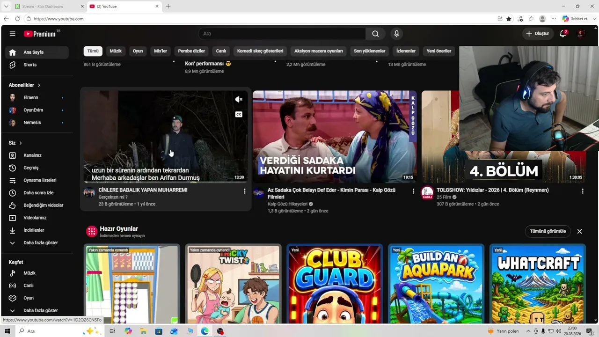Open the Whatcraft game thumbnail
Image resolution: width=599 pixels, height=337 pixels.
(x=537, y=284)
